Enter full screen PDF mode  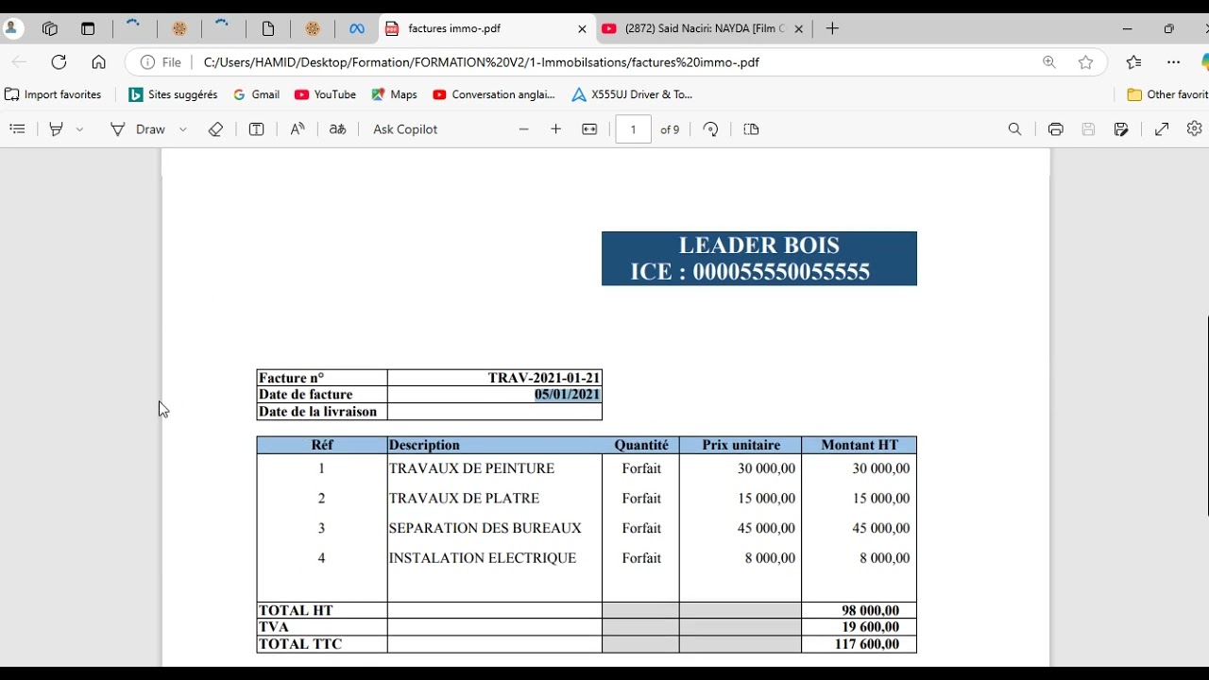1162,129
